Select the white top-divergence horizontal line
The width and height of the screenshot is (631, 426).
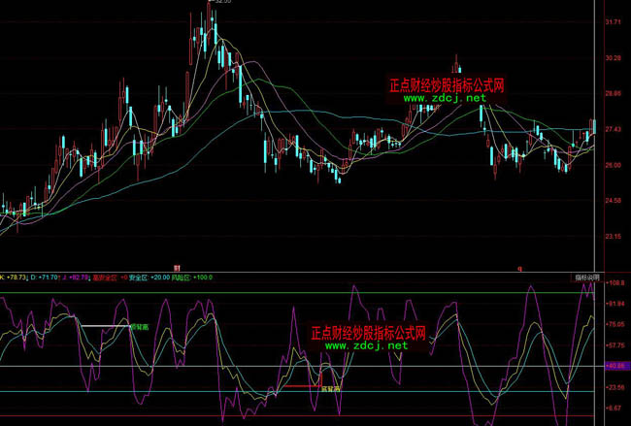coord(104,326)
